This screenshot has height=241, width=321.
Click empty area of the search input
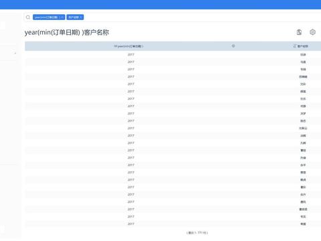(x=201, y=17)
